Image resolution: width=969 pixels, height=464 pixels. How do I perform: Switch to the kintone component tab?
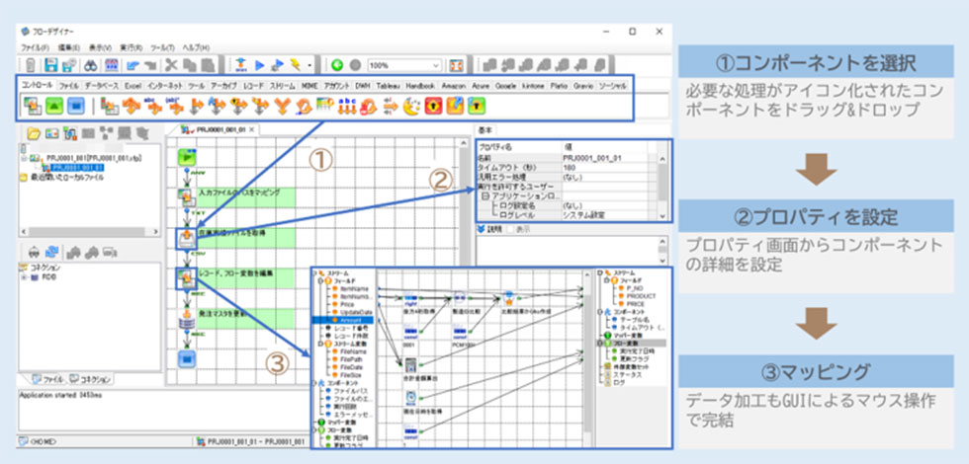533,86
